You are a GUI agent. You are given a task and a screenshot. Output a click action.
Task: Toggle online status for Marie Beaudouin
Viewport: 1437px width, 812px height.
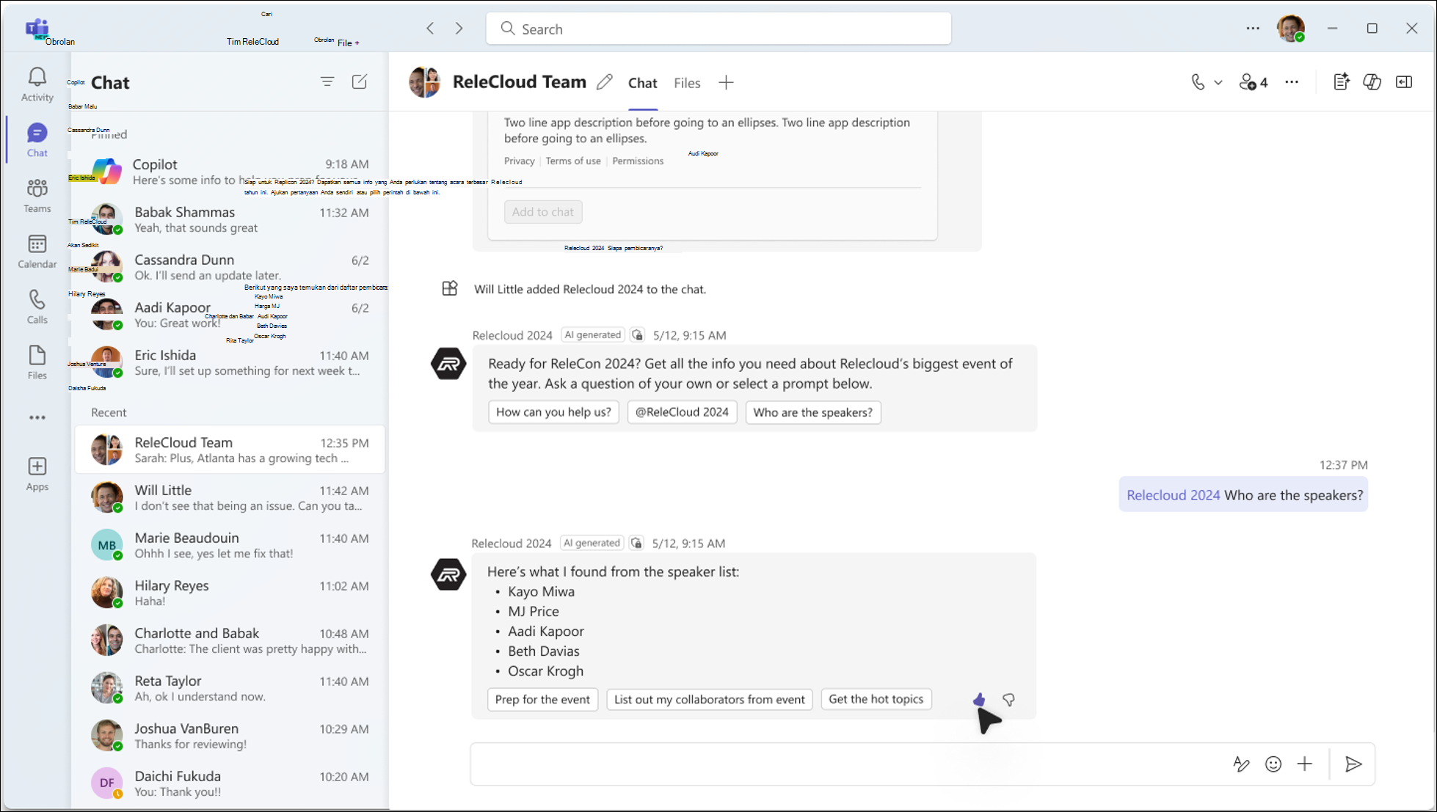tap(120, 555)
